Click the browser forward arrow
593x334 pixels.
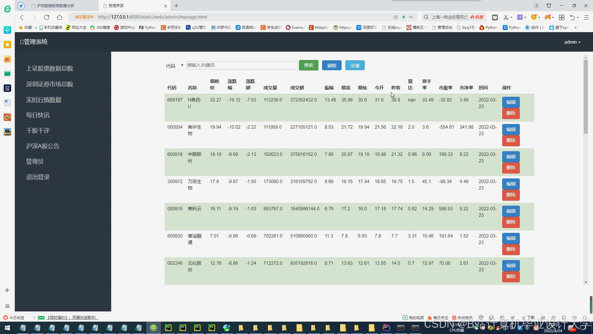(34, 17)
